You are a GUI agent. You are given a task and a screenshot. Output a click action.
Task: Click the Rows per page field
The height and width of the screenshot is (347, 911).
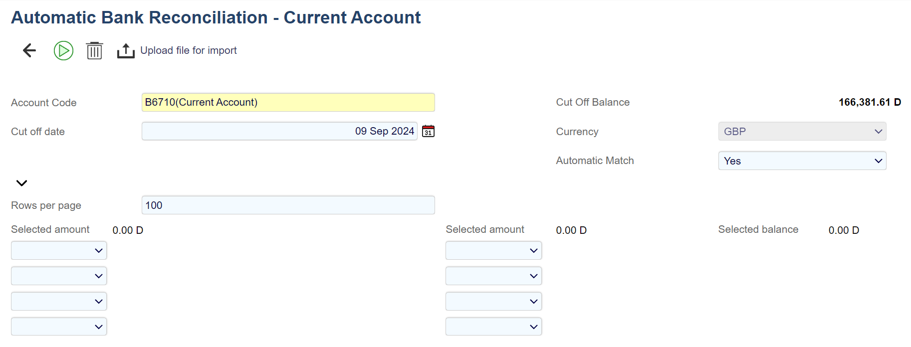pyautogui.click(x=288, y=205)
